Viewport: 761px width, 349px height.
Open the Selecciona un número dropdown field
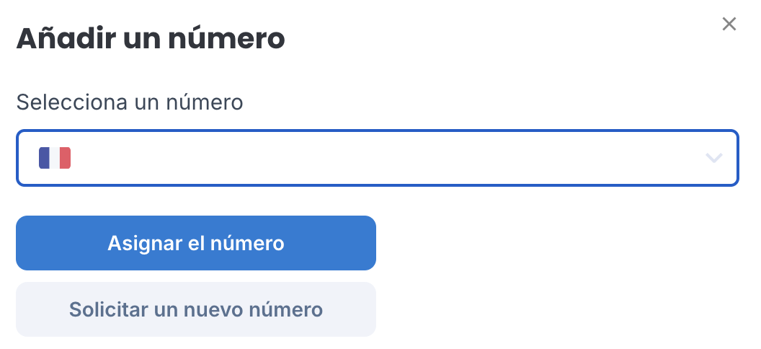point(377,158)
